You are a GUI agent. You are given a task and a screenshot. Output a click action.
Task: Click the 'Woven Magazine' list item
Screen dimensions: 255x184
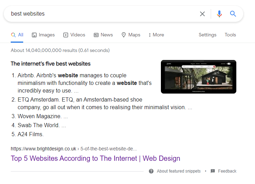tap(43, 116)
